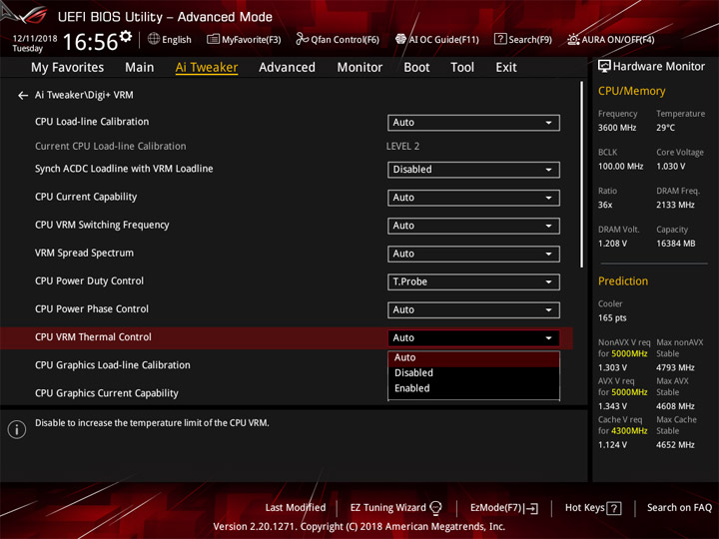
Task: Open CPU Load-line Calibration dropdown
Action: point(473,123)
